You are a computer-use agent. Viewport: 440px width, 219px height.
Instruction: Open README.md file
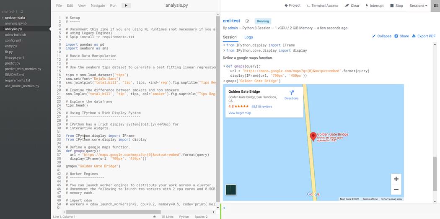click(15, 75)
